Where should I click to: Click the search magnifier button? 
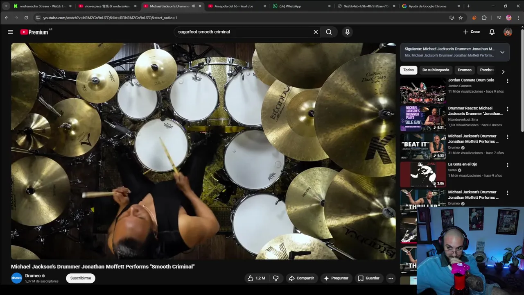tap(329, 32)
